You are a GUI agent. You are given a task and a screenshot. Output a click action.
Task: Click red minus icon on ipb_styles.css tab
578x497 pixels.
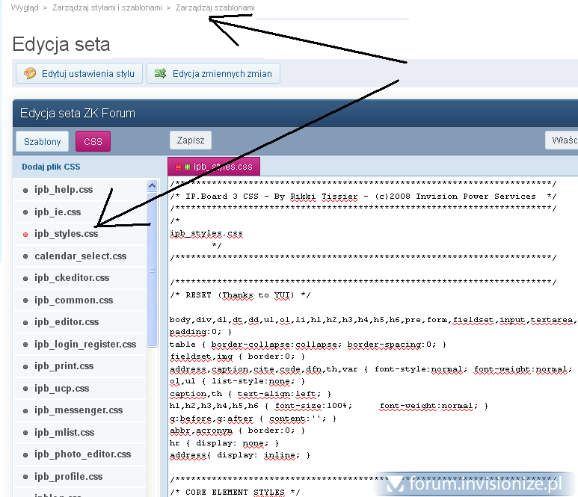(x=179, y=167)
